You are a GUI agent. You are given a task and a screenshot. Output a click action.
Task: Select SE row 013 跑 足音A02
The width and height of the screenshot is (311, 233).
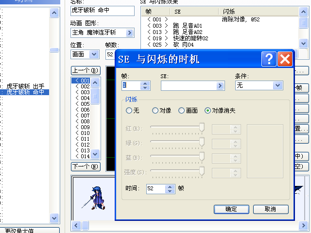[x=220, y=32]
